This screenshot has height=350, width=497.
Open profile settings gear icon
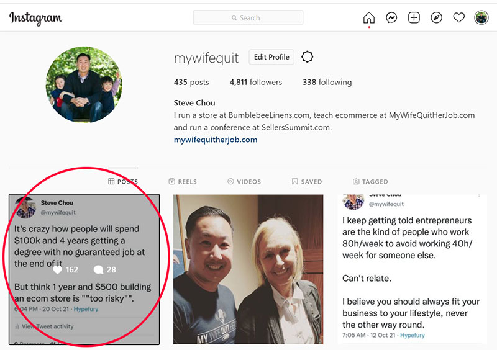307,57
